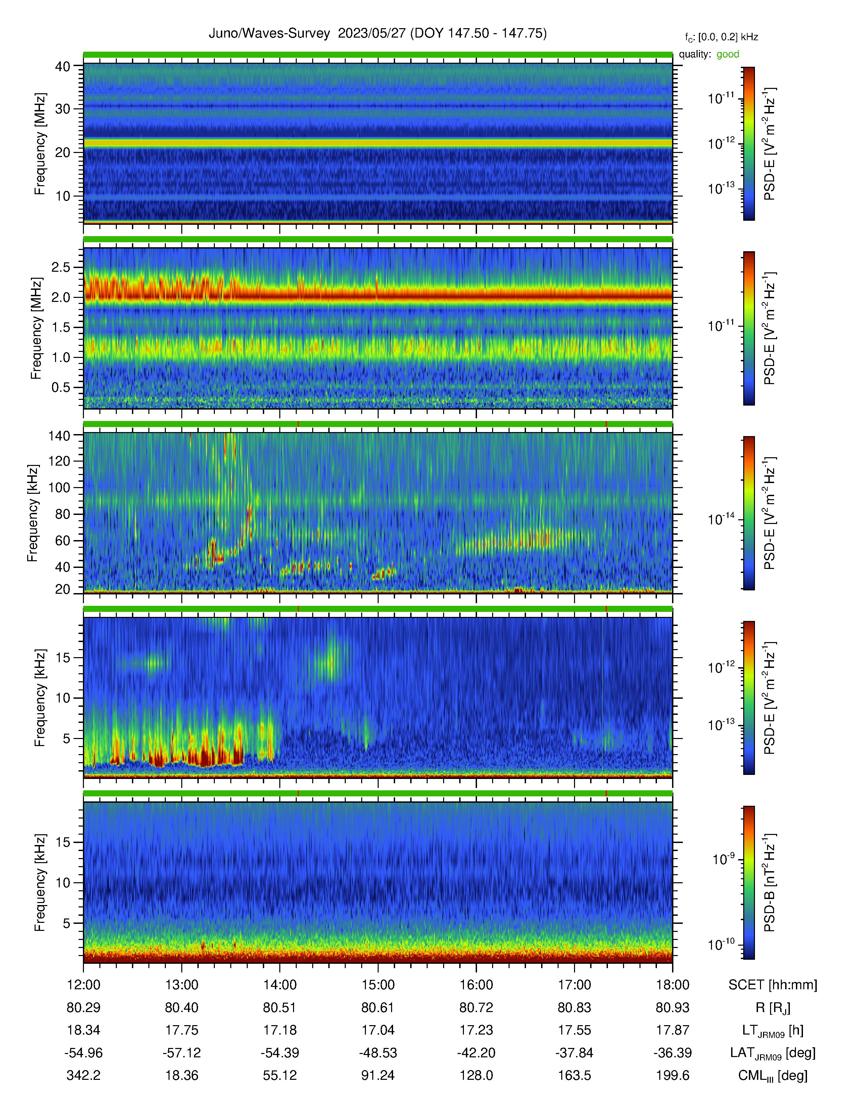Click the first red quality marker above the 140 kHz panel

[x=298, y=424]
